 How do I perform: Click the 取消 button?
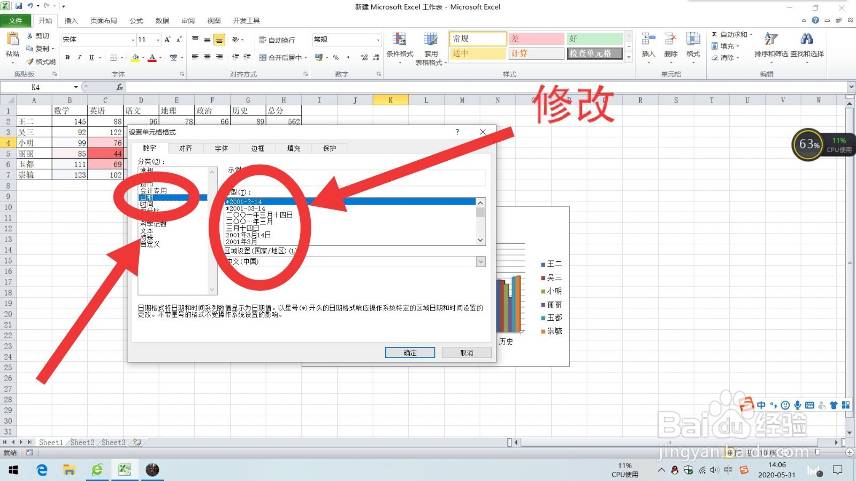[x=466, y=352]
